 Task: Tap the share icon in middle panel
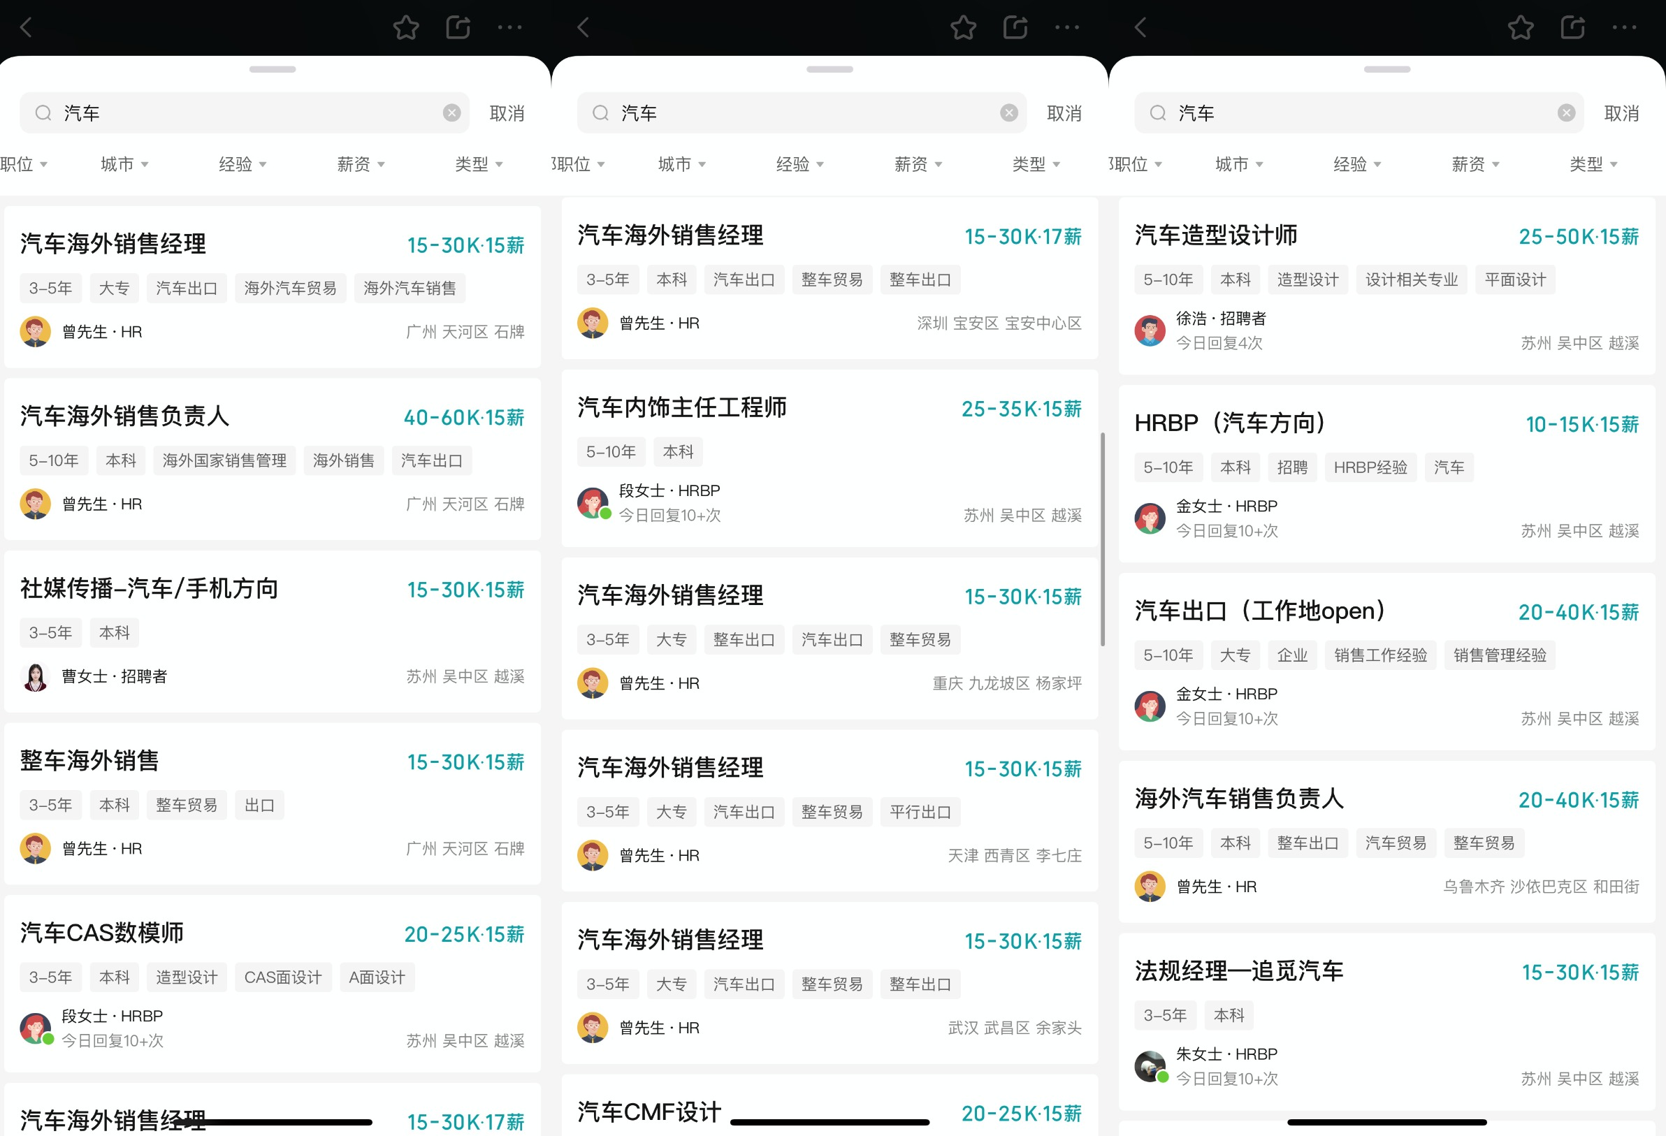coord(1015,28)
